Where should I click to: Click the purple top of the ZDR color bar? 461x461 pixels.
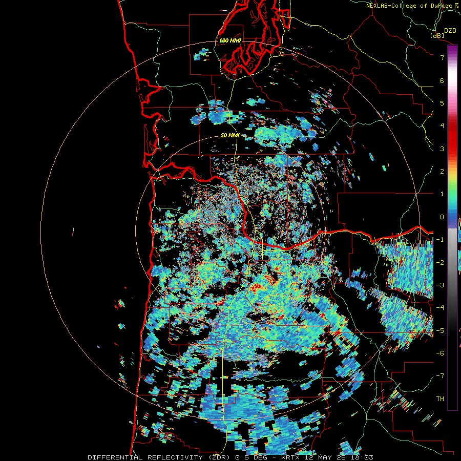[453, 51]
